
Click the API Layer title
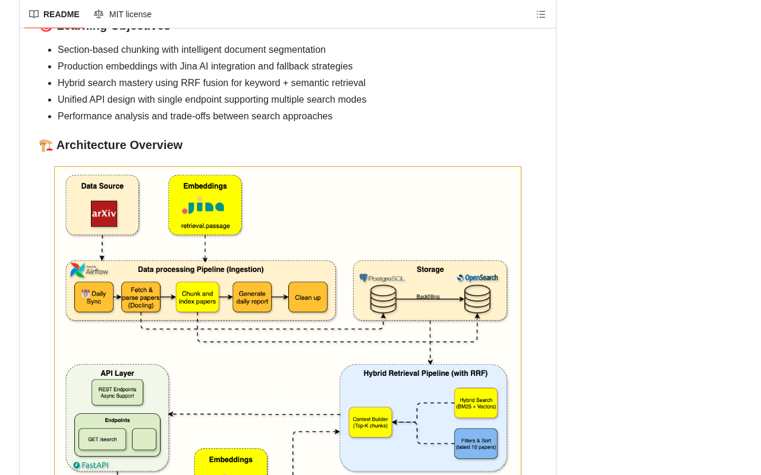point(117,373)
